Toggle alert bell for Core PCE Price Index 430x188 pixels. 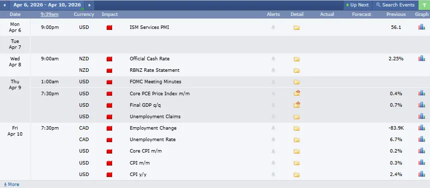pos(273,94)
